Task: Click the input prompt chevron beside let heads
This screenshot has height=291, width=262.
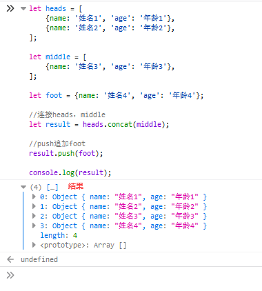Action: (x=10, y=9)
